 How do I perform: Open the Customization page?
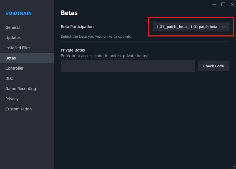coord(18,109)
